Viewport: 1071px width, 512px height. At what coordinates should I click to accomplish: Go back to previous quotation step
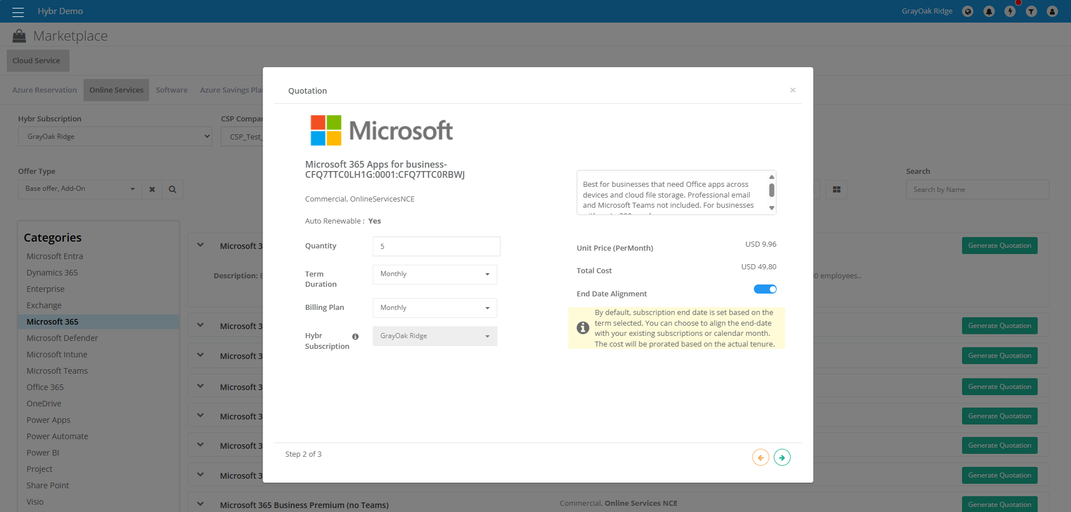click(760, 457)
